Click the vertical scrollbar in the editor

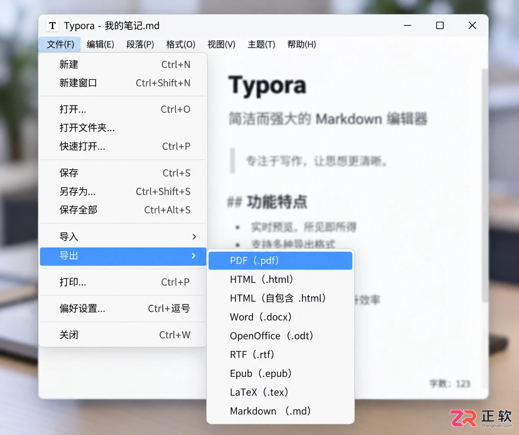[x=485, y=186]
